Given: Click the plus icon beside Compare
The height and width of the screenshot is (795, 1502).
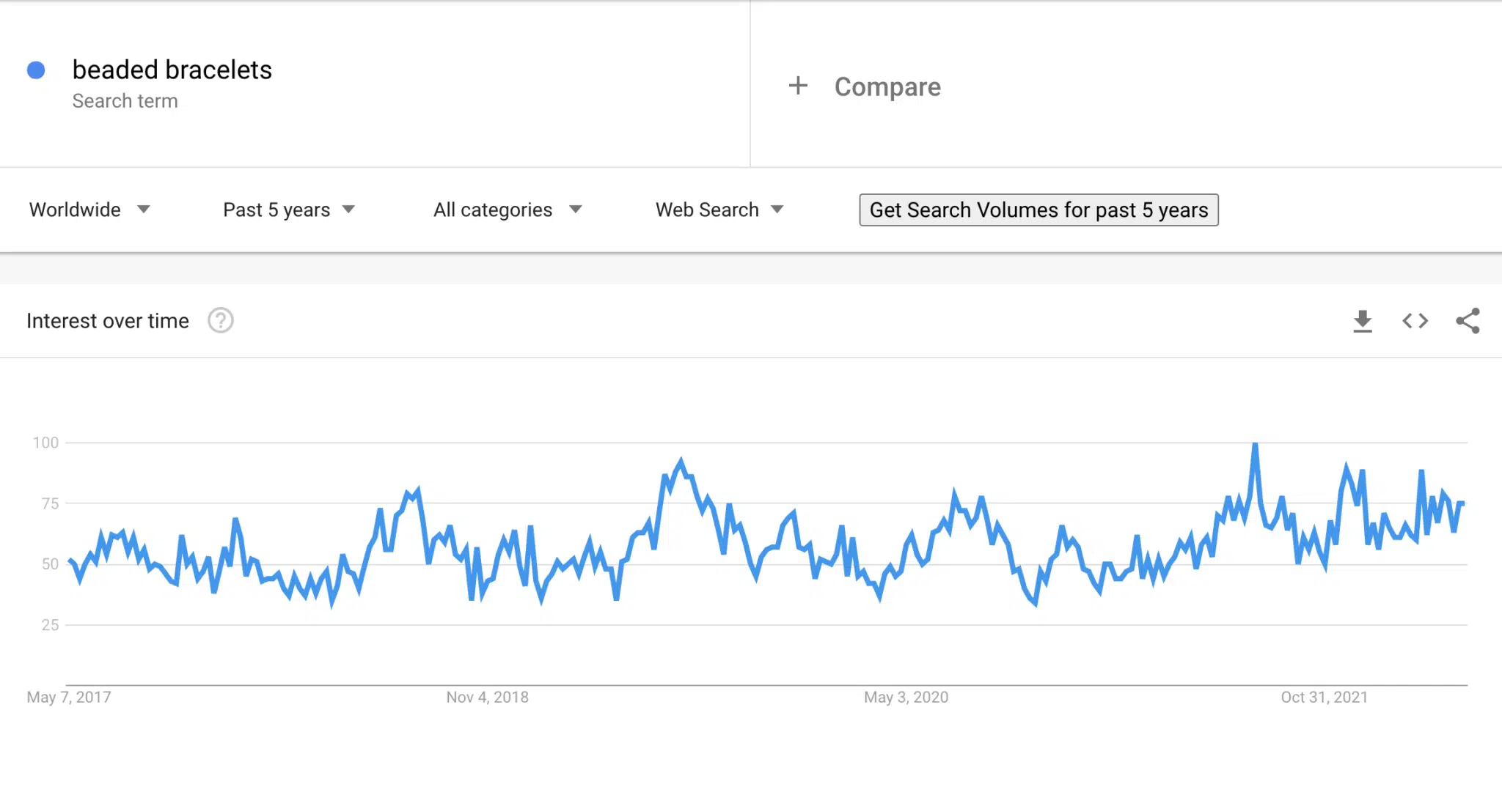Looking at the screenshot, I should 798,86.
